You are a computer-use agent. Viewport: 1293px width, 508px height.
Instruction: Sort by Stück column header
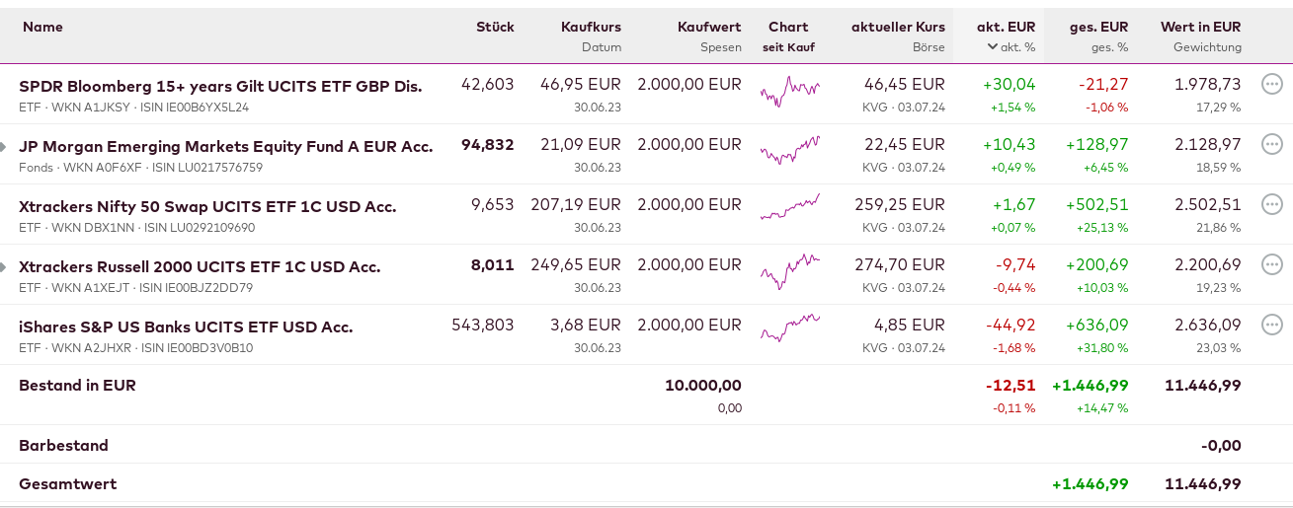pos(495,27)
